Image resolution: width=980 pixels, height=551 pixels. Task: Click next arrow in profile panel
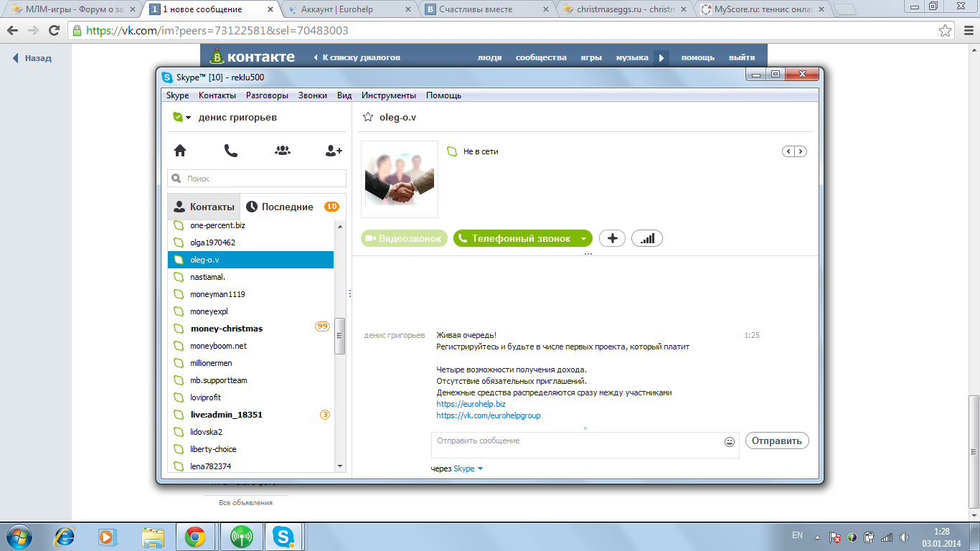click(x=801, y=151)
